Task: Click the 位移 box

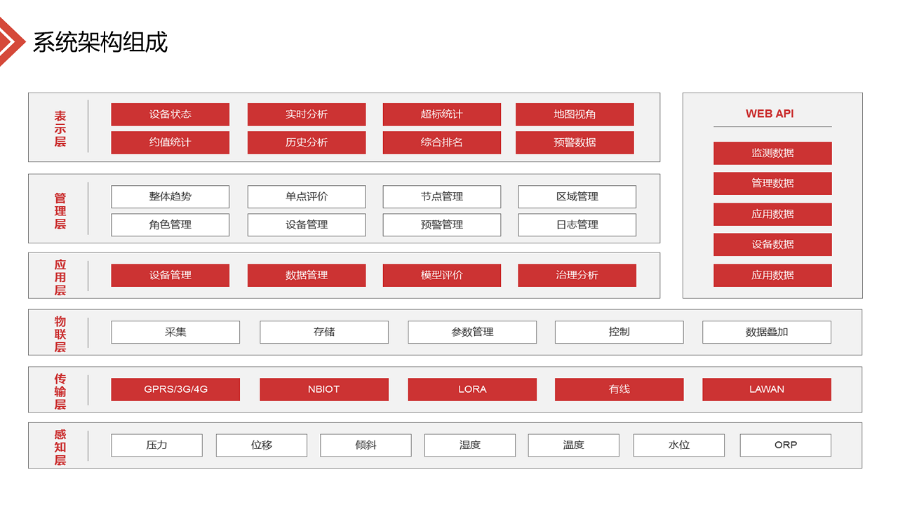Action: point(262,445)
